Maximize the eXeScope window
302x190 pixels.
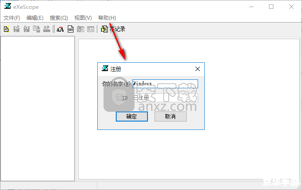tap(271, 7)
